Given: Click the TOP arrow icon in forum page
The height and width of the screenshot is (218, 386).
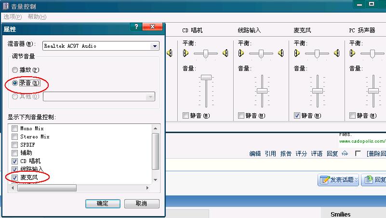Looking at the screenshot, I should (x=345, y=153).
